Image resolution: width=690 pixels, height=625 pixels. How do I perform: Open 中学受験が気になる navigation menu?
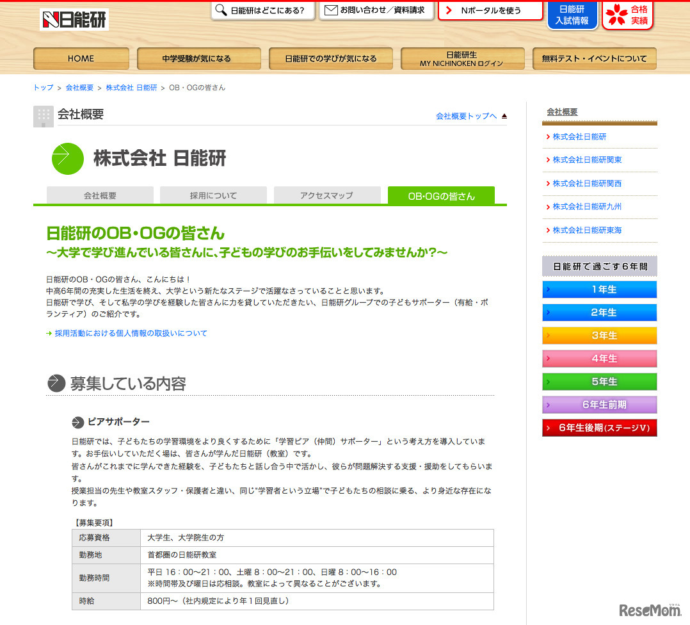pyautogui.click(x=198, y=58)
